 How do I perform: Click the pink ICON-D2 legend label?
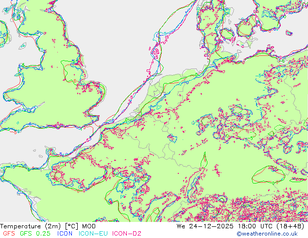click(x=127, y=234)
